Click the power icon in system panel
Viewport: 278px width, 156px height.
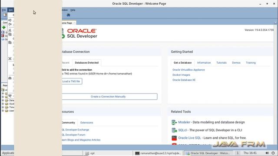[x=273, y=153]
